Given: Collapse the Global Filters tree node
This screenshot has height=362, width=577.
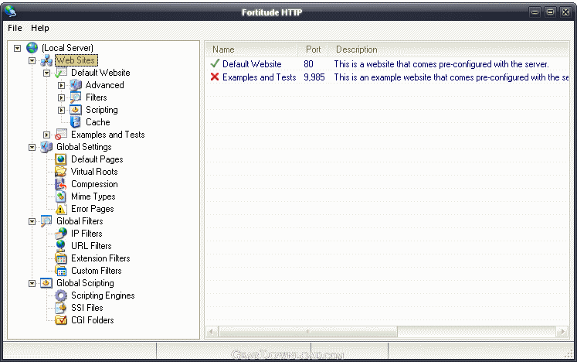Looking at the screenshot, I should (32, 221).
